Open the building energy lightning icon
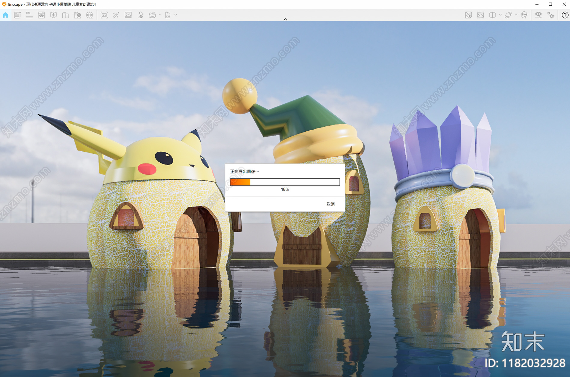Image resolution: width=570 pixels, height=377 pixels. (77, 15)
